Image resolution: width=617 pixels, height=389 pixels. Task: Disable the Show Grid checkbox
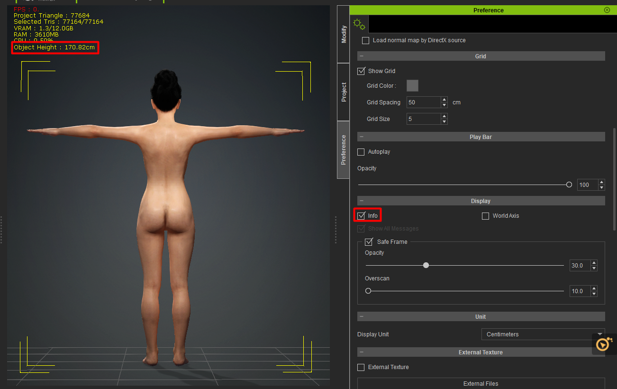coord(362,71)
